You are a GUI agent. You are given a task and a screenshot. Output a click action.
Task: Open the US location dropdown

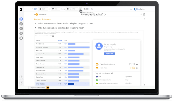pyautogui.click(x=55, y=9)
